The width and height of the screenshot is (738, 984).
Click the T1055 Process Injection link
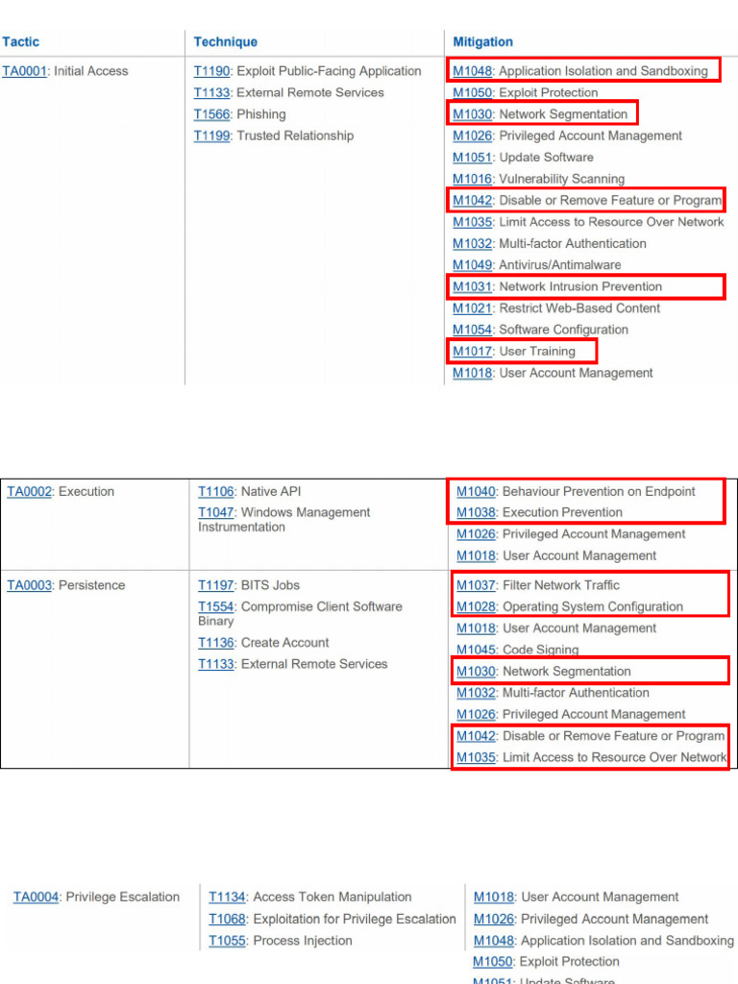point(227,940)
